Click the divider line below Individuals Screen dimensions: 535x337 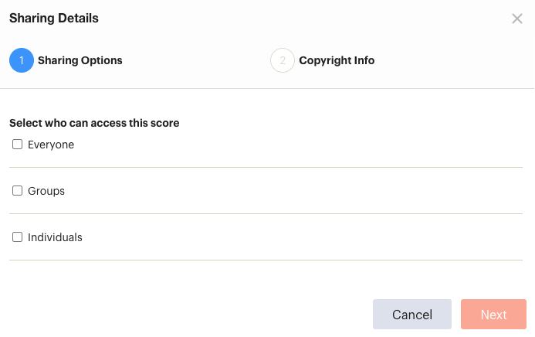(x=266, y=260)
